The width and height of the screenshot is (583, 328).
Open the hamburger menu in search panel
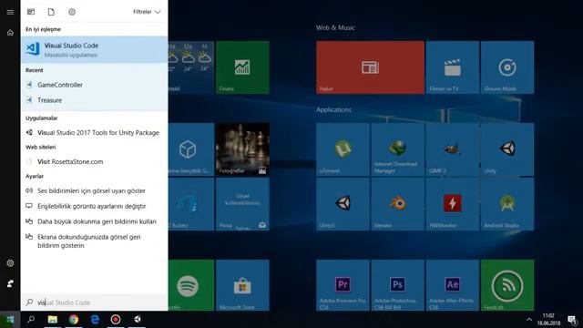point(10,12)
